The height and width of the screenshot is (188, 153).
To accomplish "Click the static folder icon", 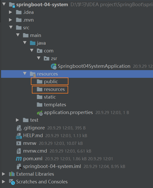I will (40, 97).
